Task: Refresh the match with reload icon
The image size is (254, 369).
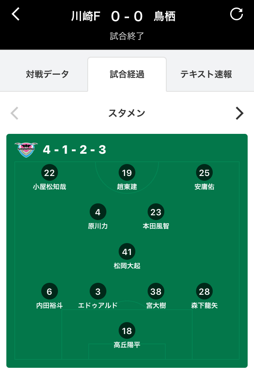Action: coord(237,14)
